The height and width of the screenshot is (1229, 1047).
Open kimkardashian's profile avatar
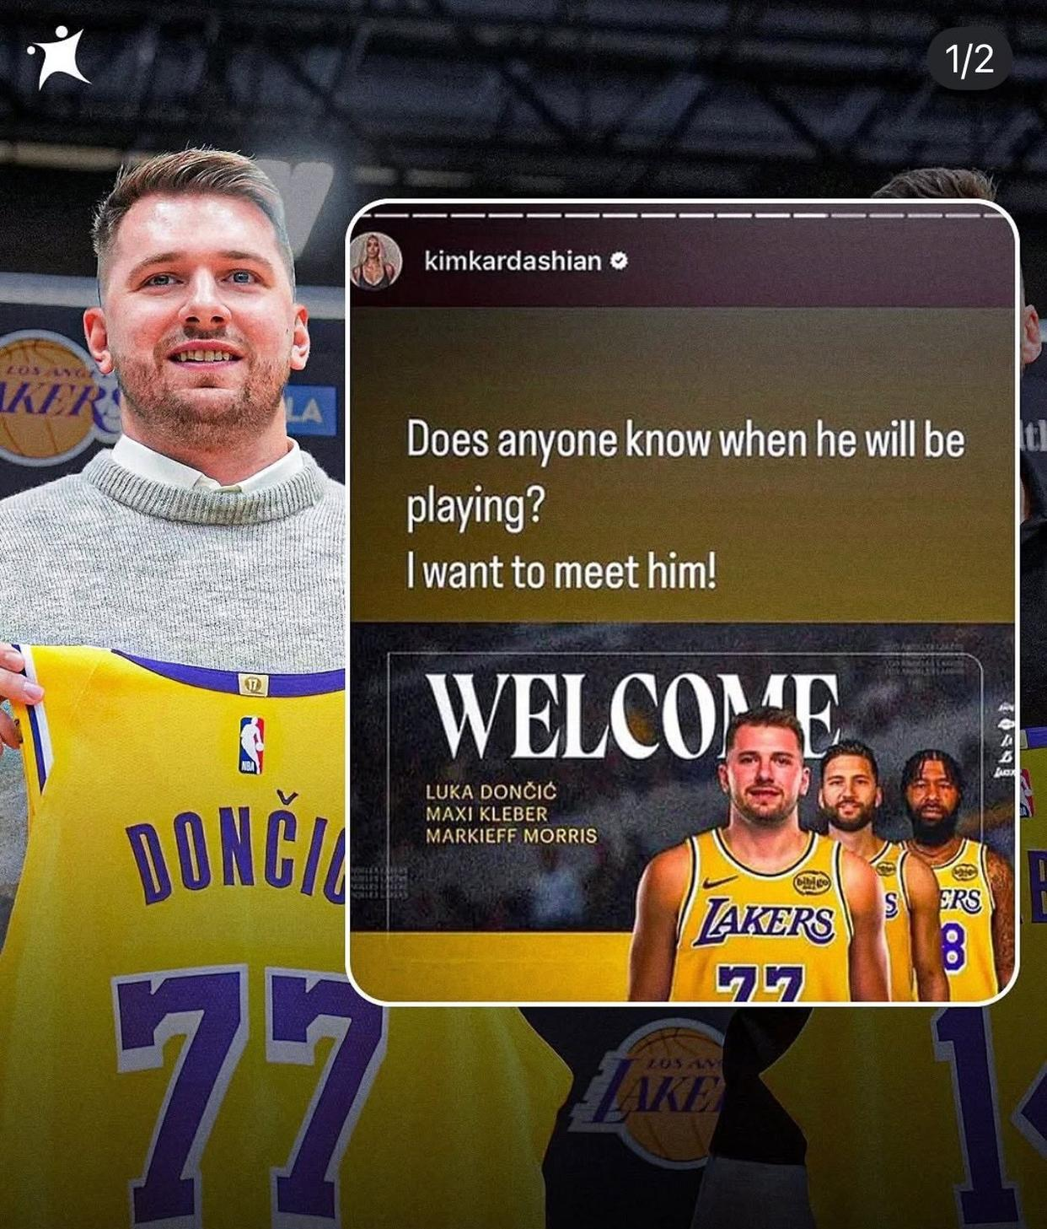(375, 261)
